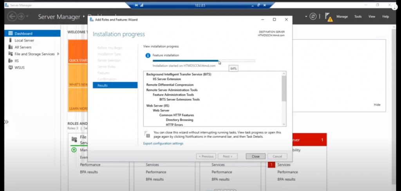Click the signal strength icon on the connection bar
The image size is (401, 191).
(x=141, y=5)
